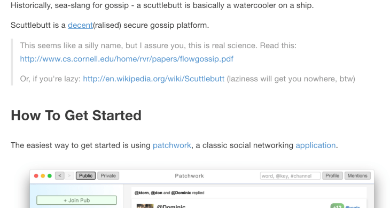Click the yellow minimize dot of Patchwork

(x=43, y=176)
